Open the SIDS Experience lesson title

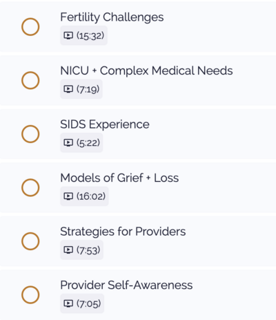(x=105, y=124)
